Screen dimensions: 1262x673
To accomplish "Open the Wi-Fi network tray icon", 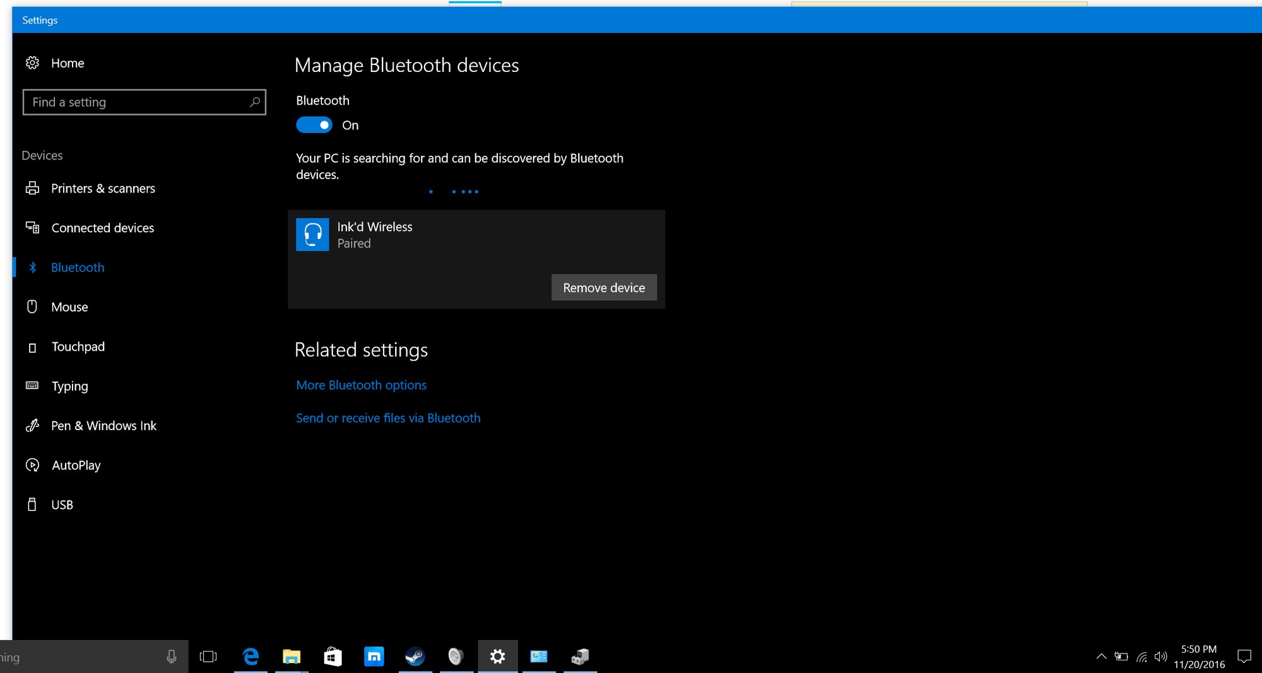I will coord(1141,657).
